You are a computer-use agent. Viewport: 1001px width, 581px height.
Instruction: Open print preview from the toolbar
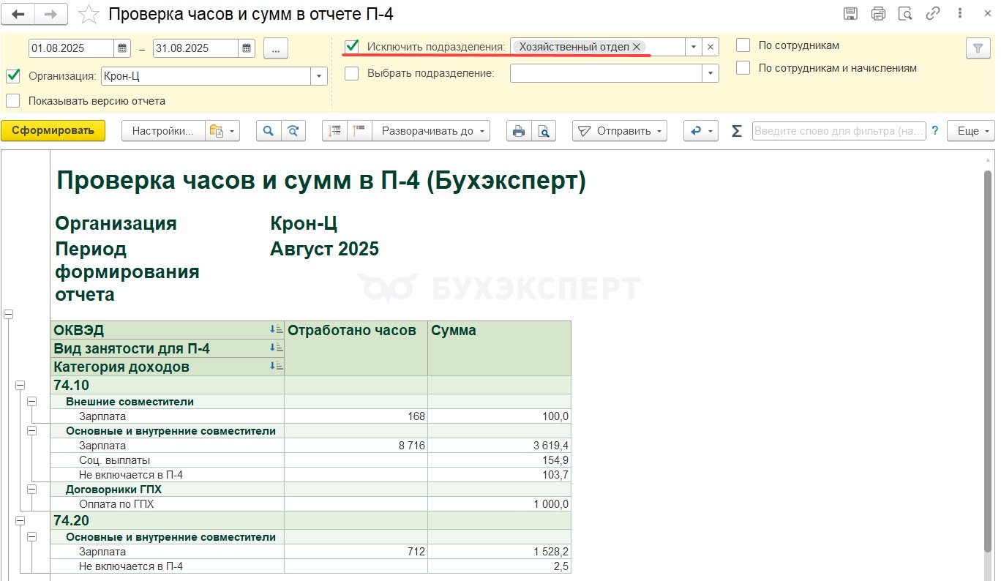(543, 131)
